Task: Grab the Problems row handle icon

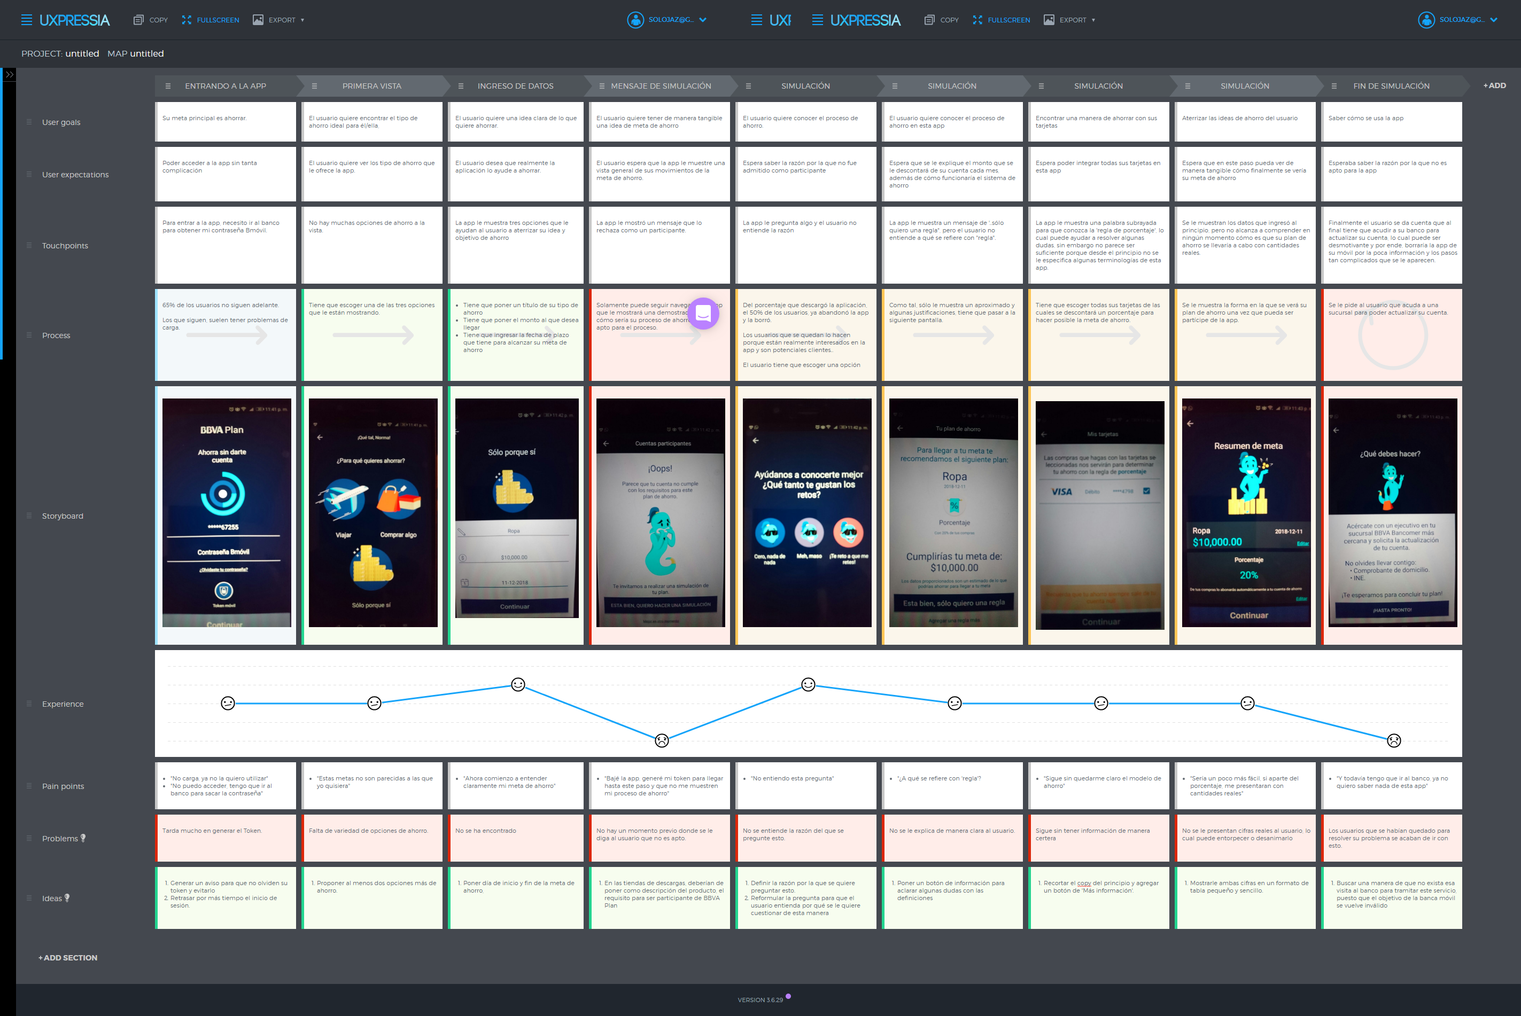Action: (28, 839)
